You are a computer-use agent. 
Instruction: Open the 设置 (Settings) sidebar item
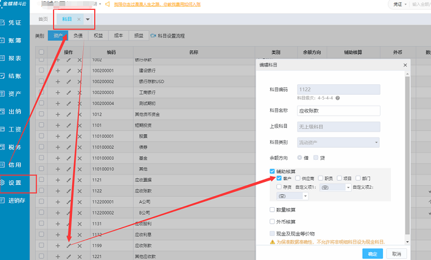15,183
